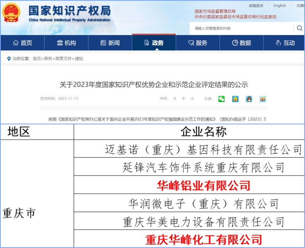Share article via WeChat icon
The width and height of the screenshot is (305, 248).
click(x=222, y=99)
